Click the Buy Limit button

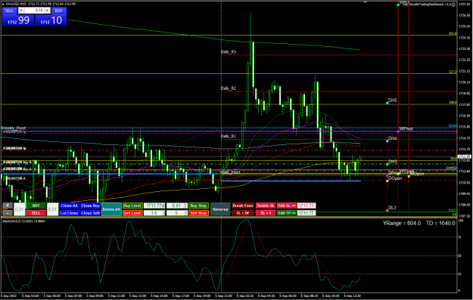[132, 206]
